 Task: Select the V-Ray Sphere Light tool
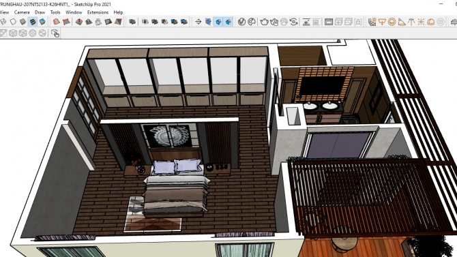(x=392, y=22)
